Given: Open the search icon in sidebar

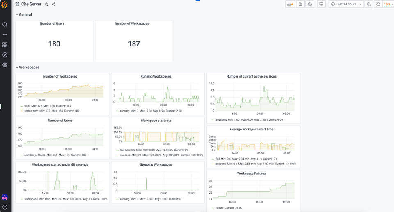Looking at the screenshot, I should (x=5, y=25).
